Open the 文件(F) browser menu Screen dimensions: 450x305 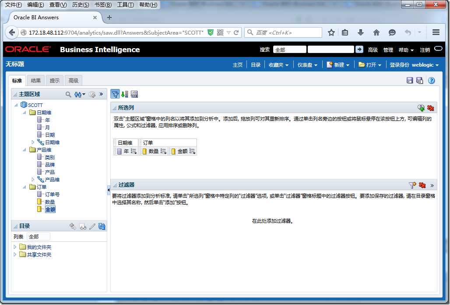click(x=14, y=5)
